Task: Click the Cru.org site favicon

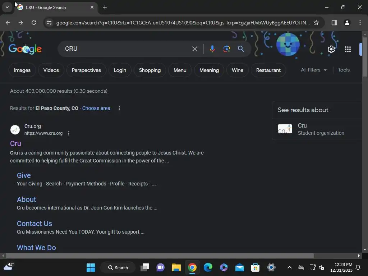Action: (x=15, y=129)
